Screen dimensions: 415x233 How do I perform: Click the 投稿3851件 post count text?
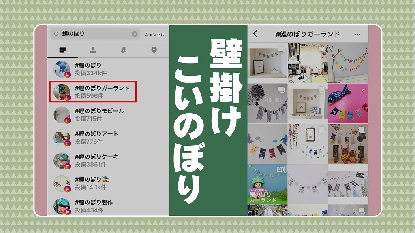click(90, 164)
